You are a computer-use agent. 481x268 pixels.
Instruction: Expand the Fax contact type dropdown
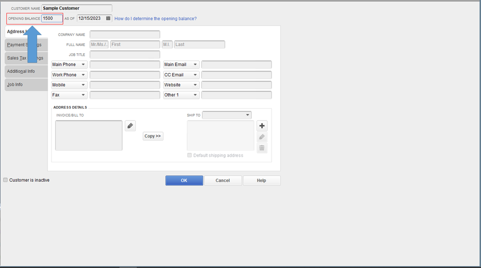(69, 95)
